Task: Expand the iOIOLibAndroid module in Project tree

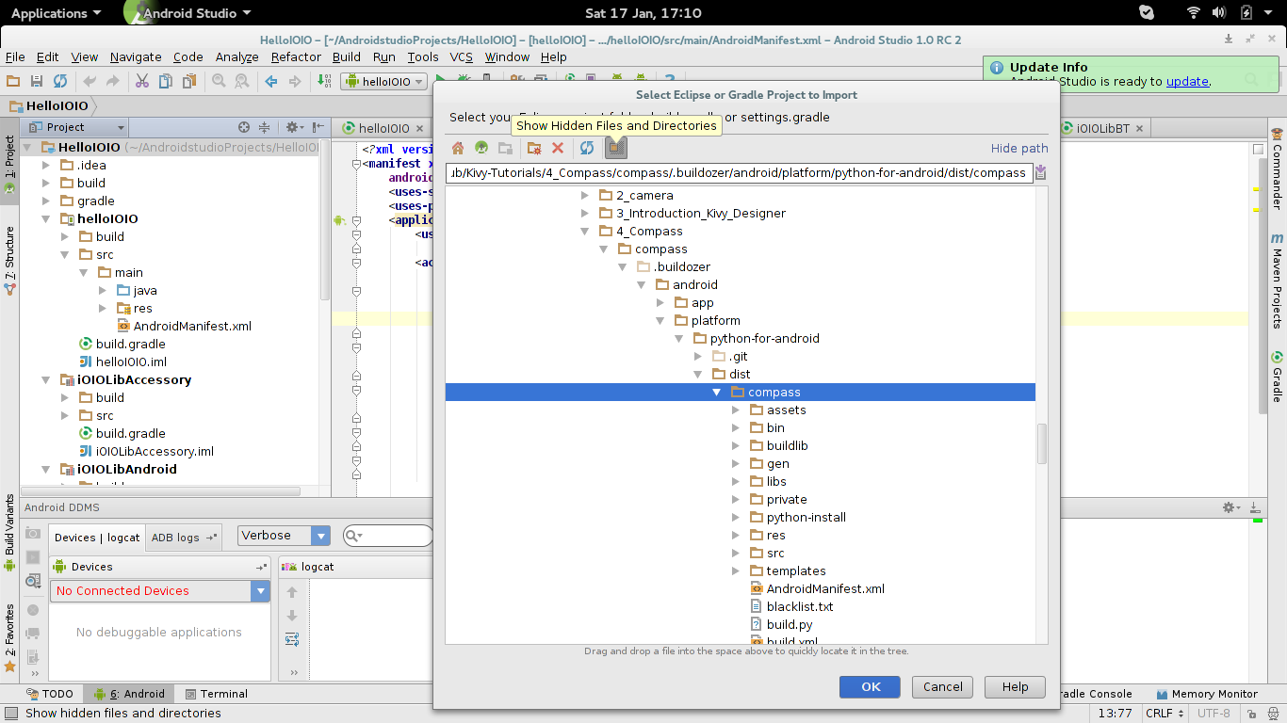Action: (x=46, y=470)
